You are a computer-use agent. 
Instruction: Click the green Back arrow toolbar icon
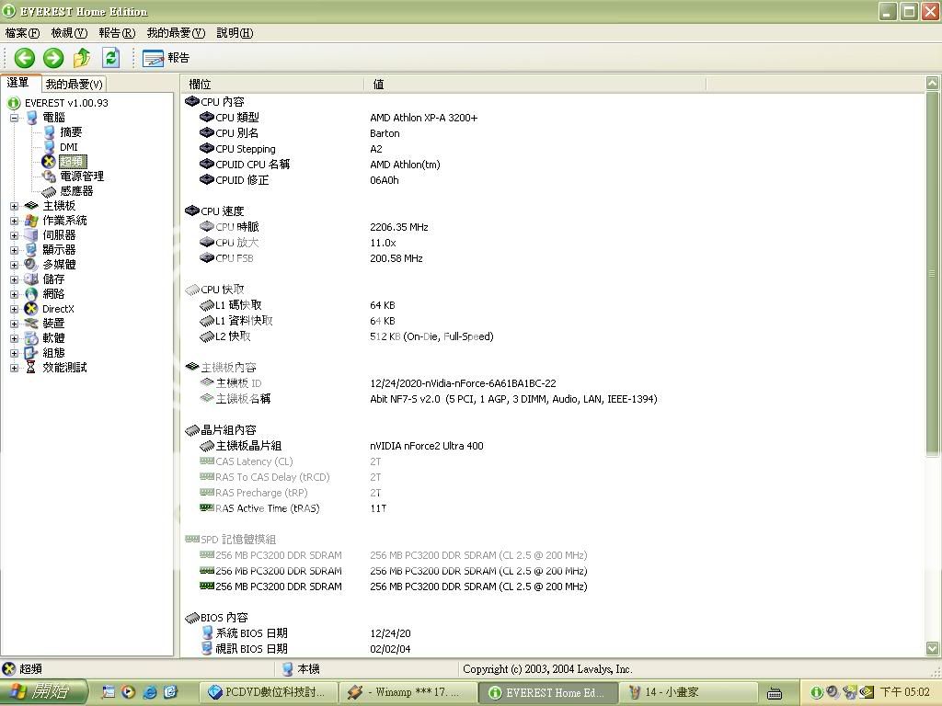point(25,58)
